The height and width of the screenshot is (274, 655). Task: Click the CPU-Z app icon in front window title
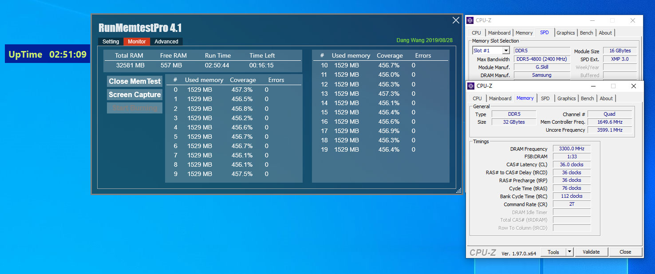(x=471, y=86)
